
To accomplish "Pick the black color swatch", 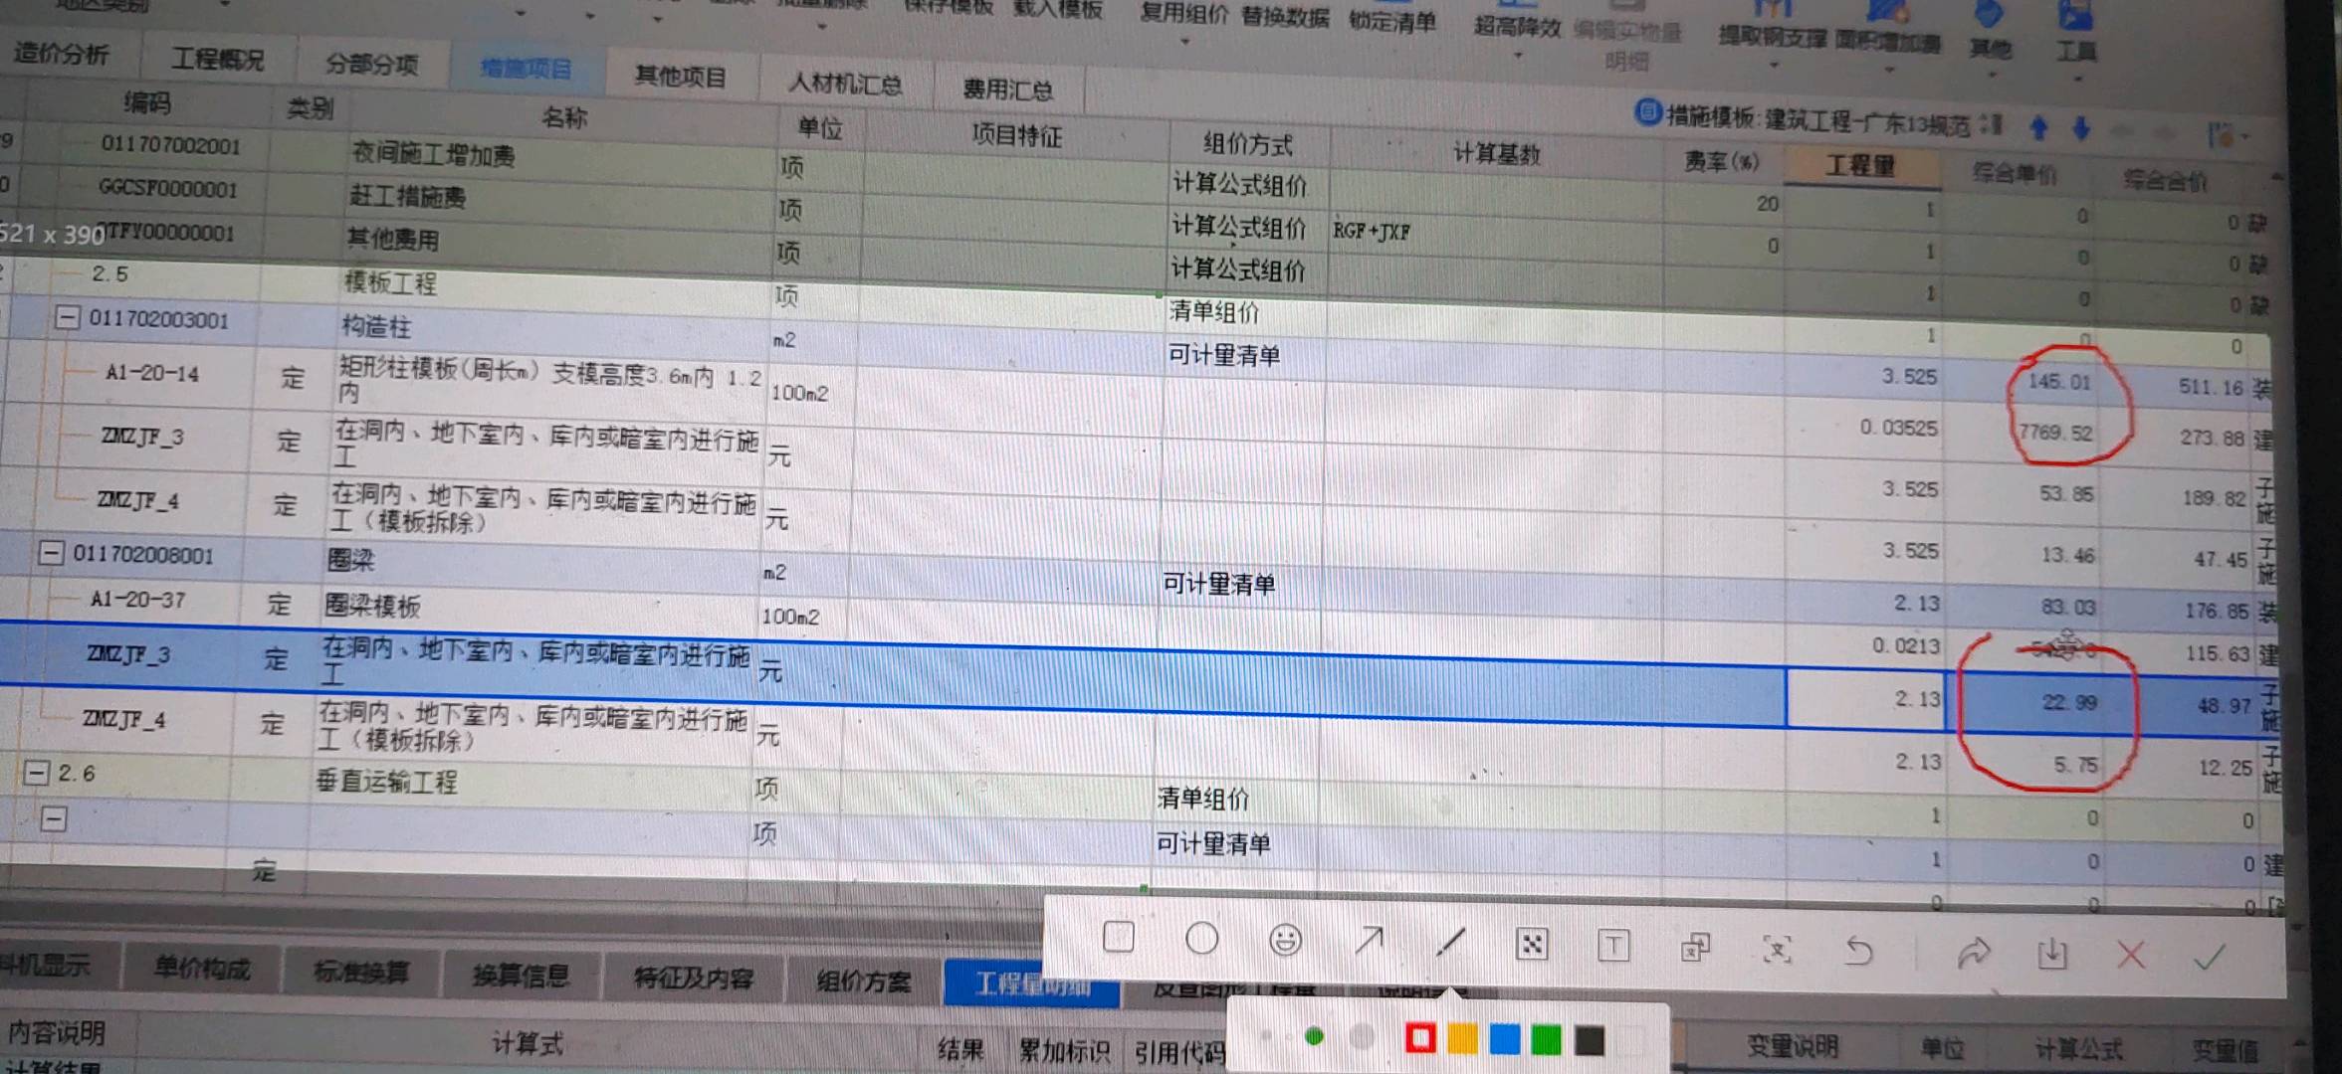I will [x=1589, y=1041].
